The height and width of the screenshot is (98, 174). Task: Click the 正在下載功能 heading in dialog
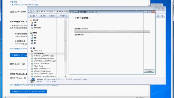point(82,18)
